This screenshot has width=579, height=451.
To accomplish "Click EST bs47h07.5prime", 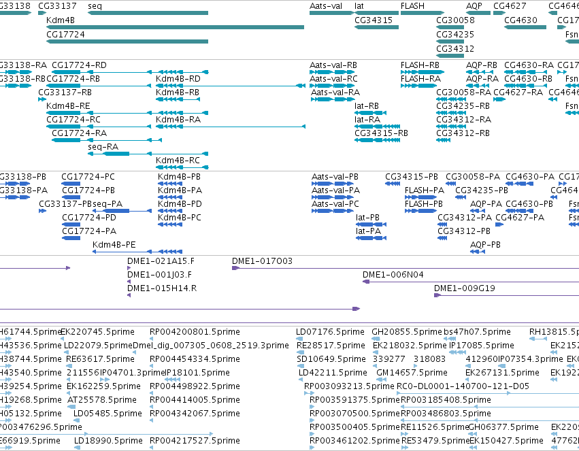I will click(x=450, y=339).
